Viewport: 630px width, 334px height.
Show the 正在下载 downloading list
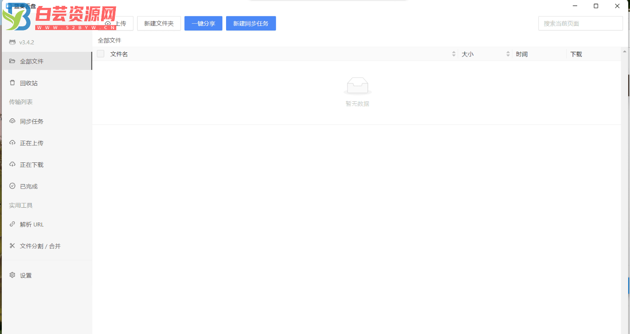46,165
